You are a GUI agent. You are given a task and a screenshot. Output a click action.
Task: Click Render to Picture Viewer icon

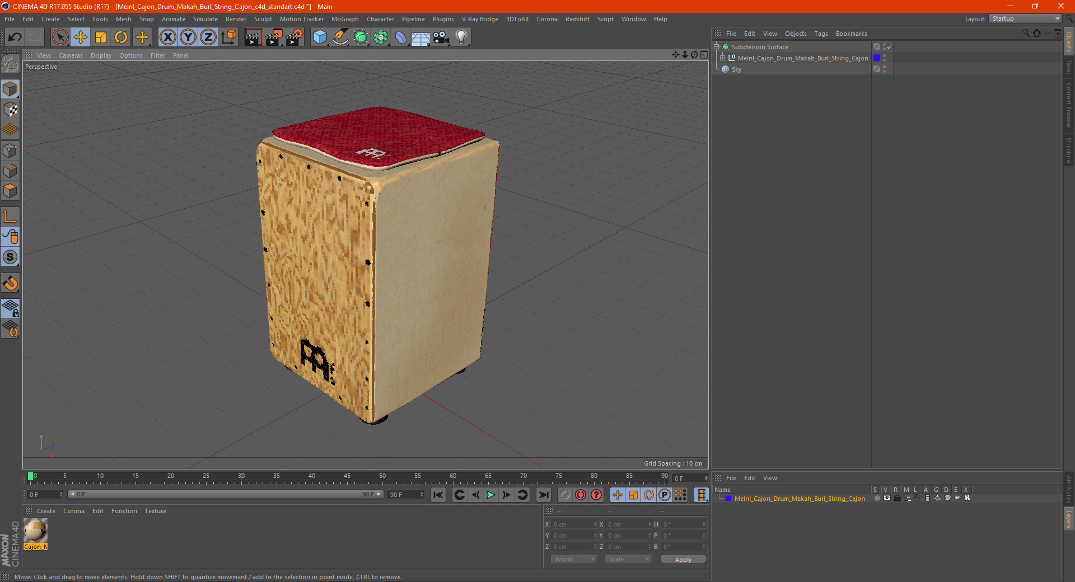(274, 37)
